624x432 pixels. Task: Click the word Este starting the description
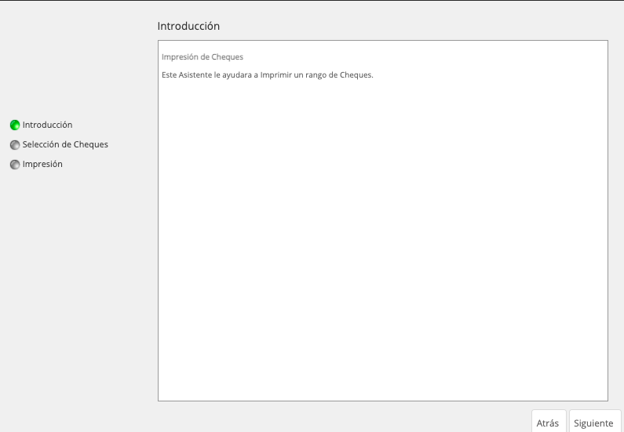(169, 74)
